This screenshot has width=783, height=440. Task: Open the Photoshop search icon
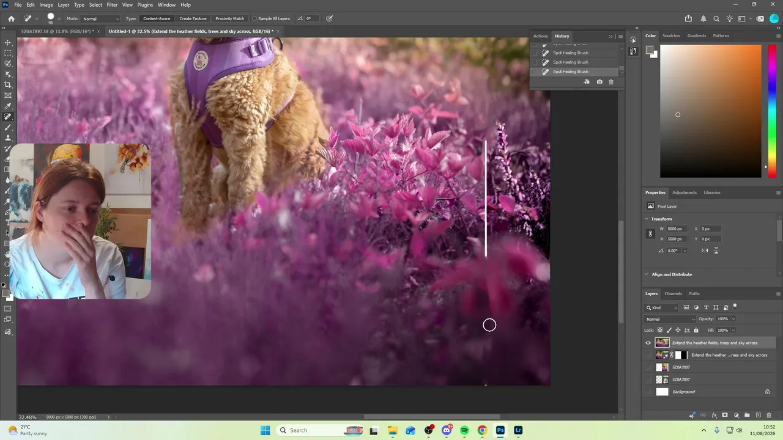click(x=716, y=18)
